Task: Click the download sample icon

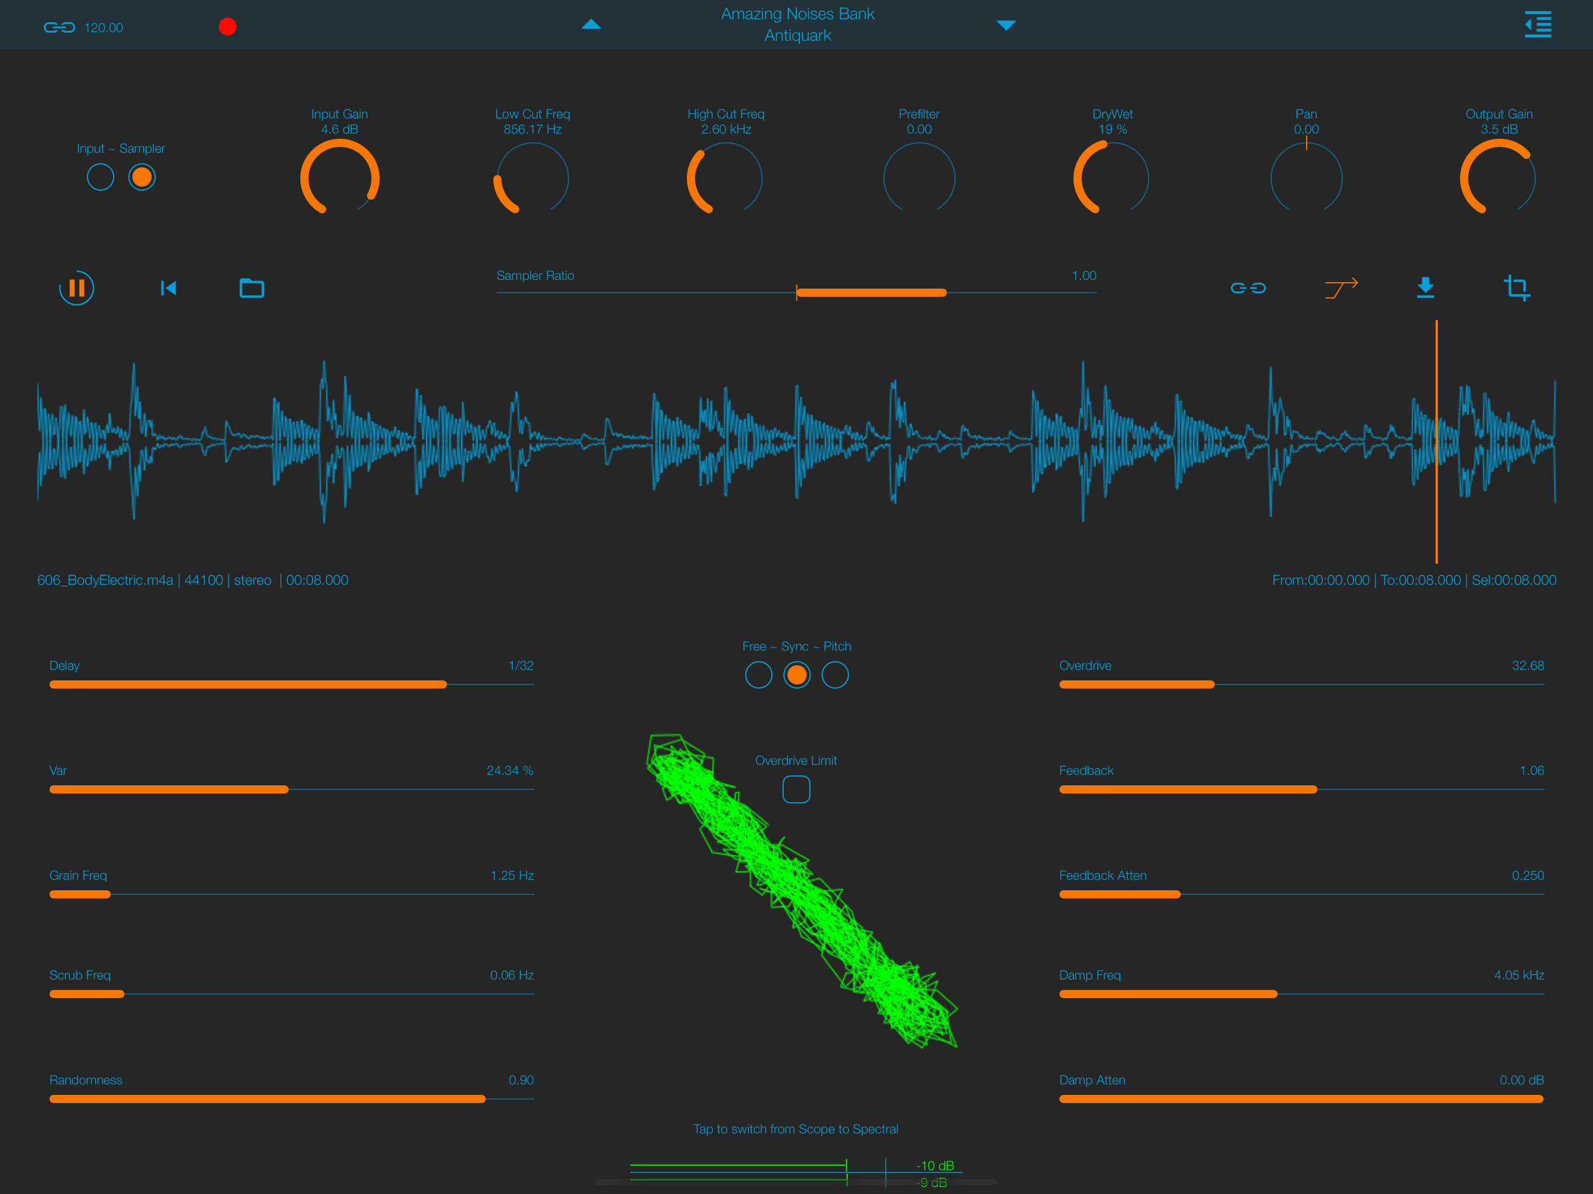Action: [x=1425, y=287]
